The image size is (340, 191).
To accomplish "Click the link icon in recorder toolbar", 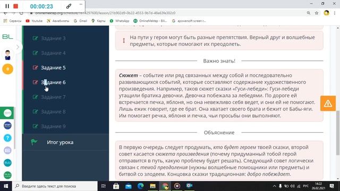I will [69, 6].
